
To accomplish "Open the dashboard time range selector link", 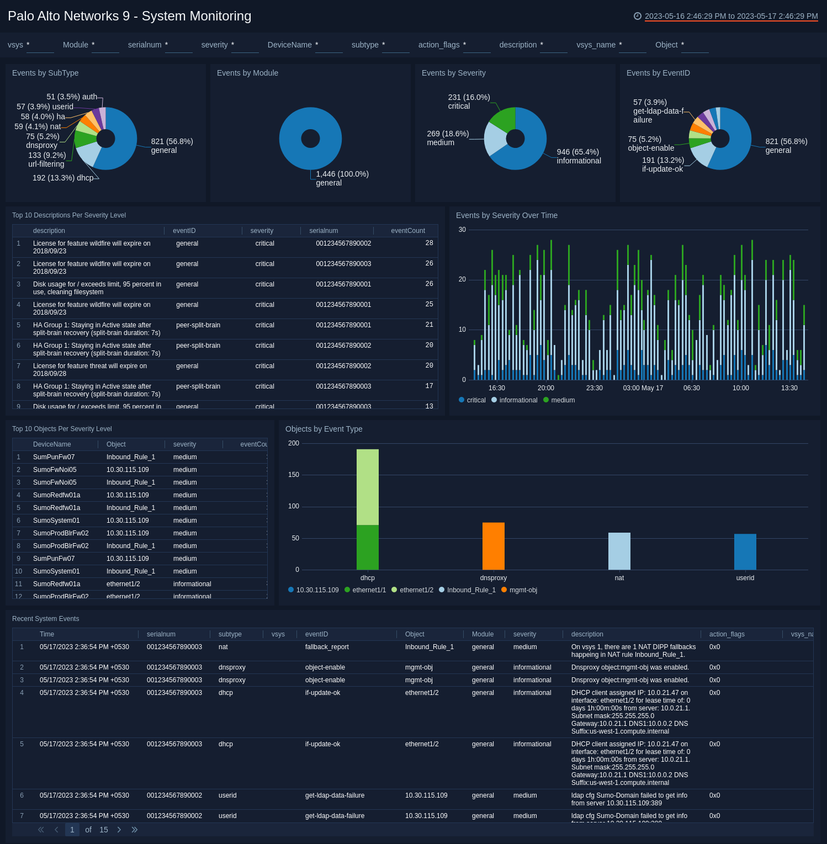I will click(730, 17).
